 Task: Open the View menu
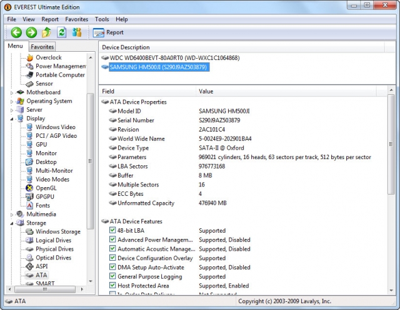[29, 19]
